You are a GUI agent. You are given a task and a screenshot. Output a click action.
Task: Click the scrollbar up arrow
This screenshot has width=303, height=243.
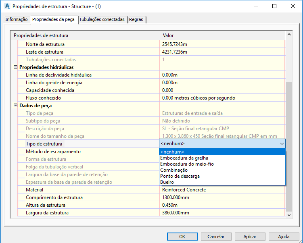(289, 35)
